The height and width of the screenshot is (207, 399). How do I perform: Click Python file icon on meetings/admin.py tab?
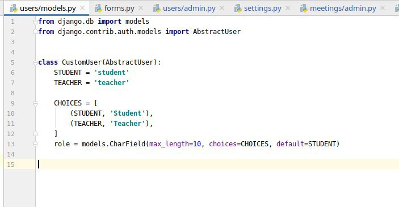304,9
